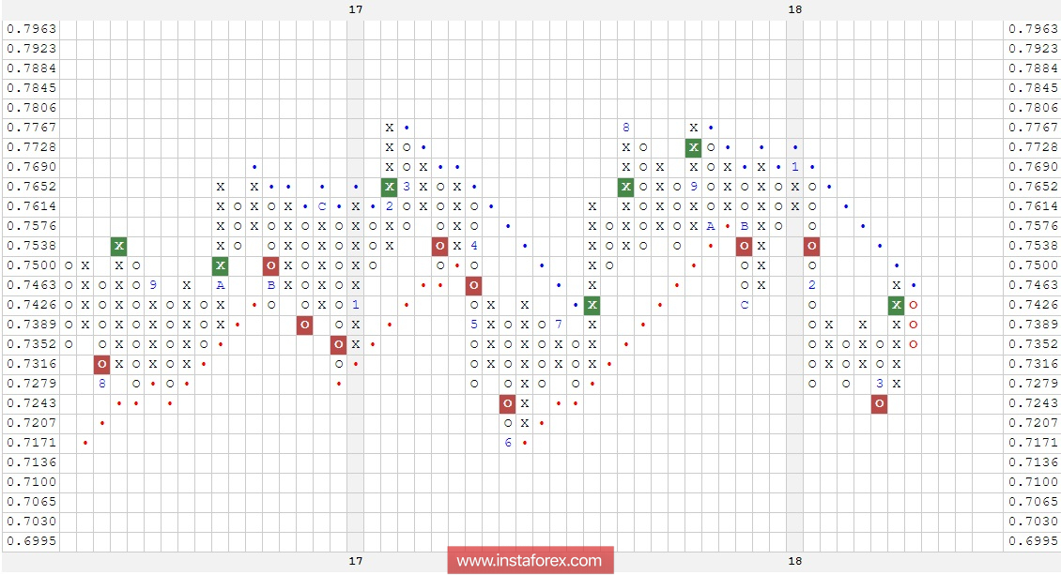
Task: Select the green X cell in the 0.7538 row
Action: 119,246
